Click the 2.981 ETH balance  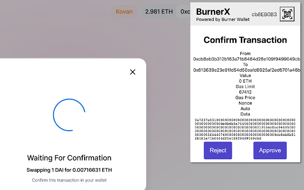click(159, 11)
